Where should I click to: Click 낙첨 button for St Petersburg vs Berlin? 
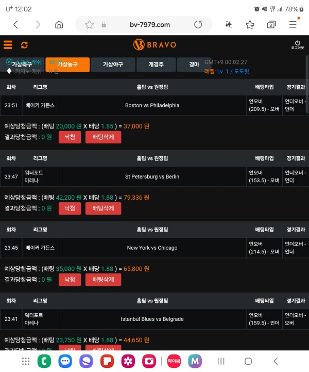click(x=70, y=208)
